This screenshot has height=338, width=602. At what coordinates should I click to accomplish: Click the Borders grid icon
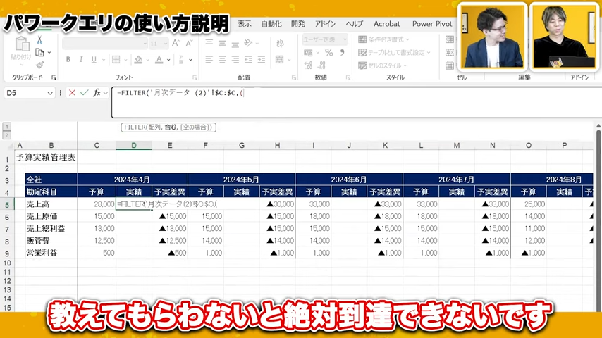[x=116, y=59]
